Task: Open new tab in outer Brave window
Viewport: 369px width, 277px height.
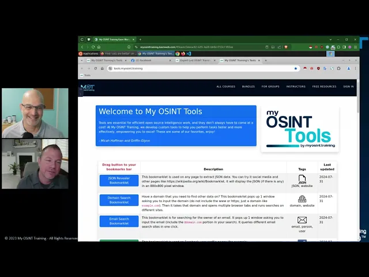Action: [x=140, y=40]
